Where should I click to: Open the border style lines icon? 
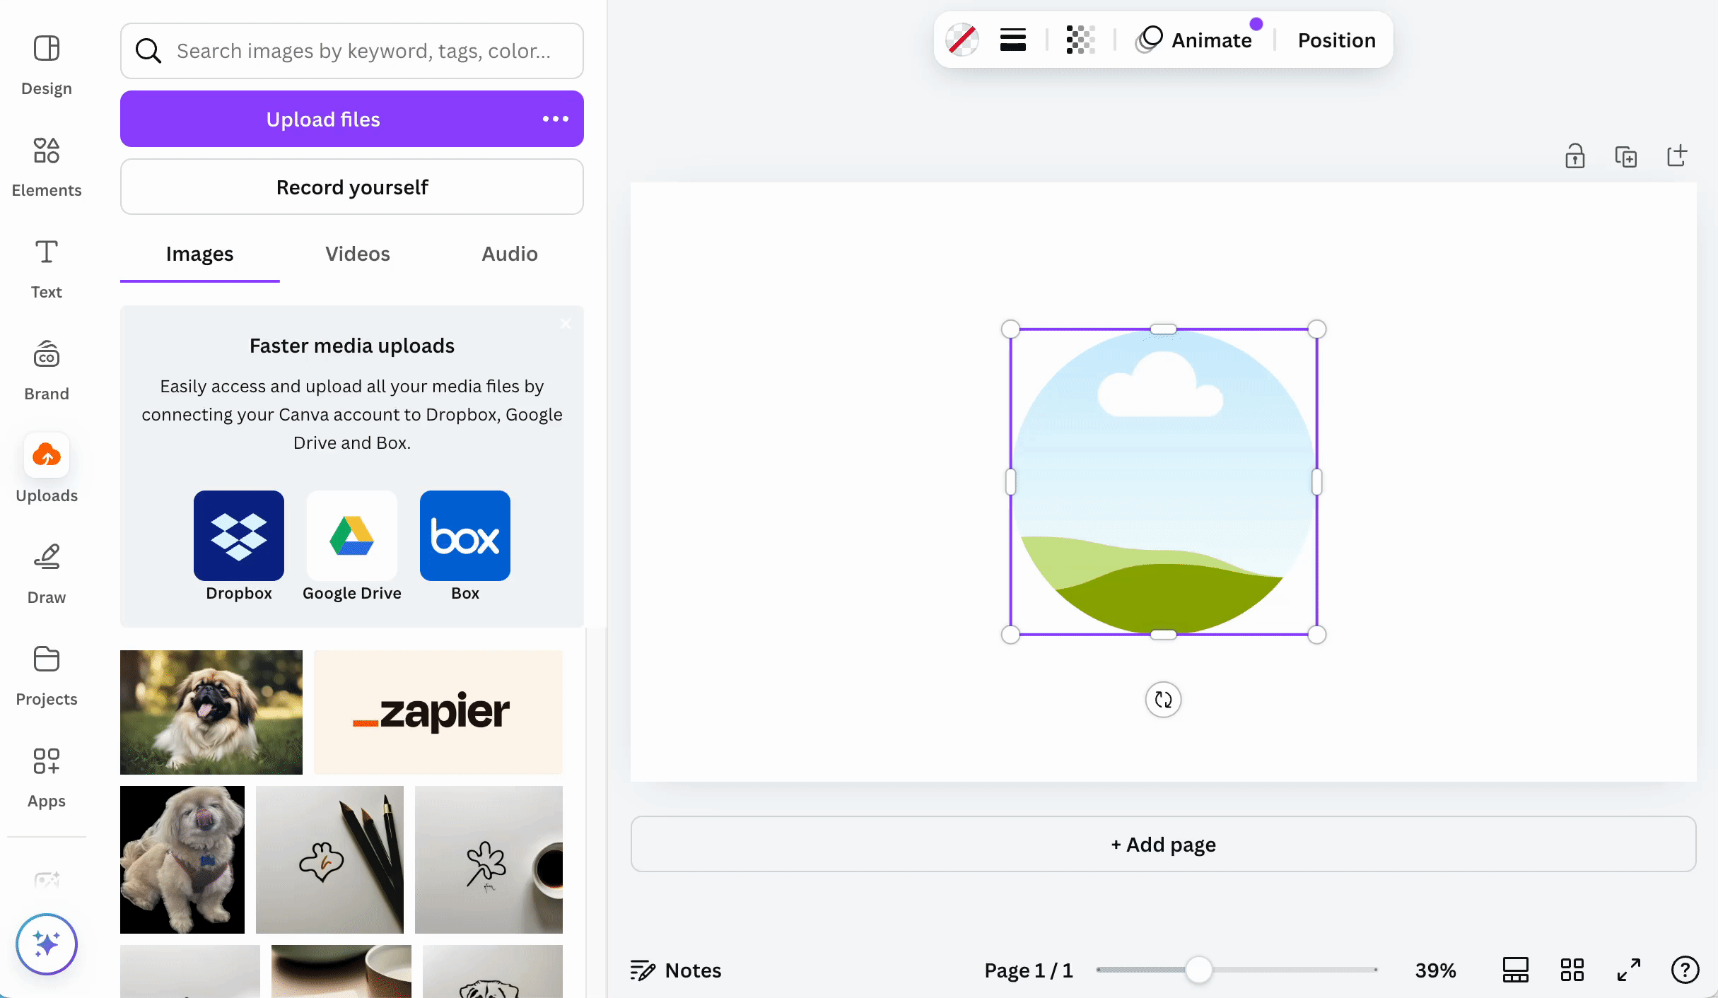pyautogui.click(x=1013, y=40)
